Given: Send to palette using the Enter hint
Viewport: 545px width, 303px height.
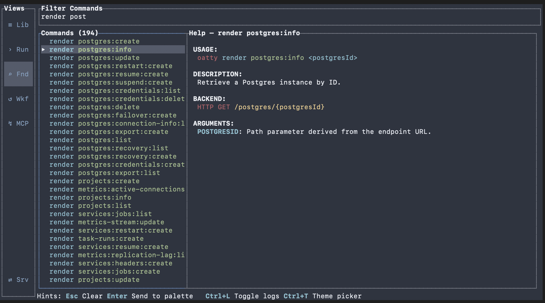Looking at the screenshot, I should tap(117, 296).
